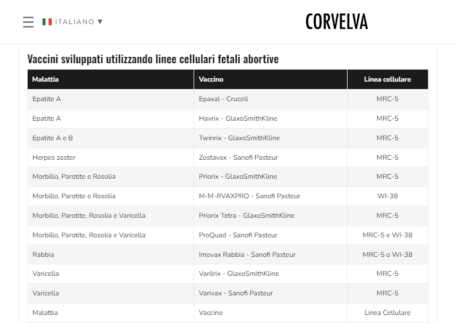Click MRC-5 in the Priorix Tetra row
The image size is (455, 323).
coord(387,216)
